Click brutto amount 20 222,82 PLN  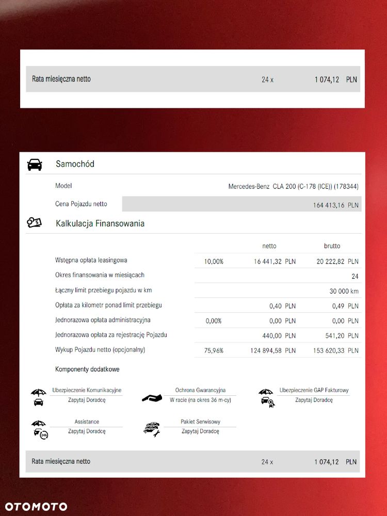[x=337, y=262]
